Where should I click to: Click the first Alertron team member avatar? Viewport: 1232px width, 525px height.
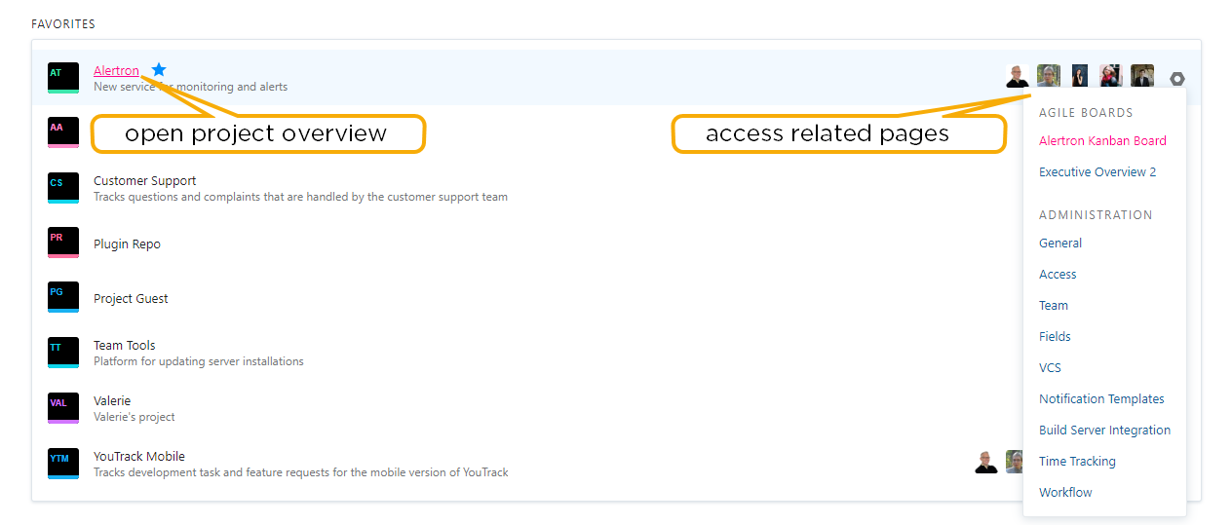(1018, 76)
